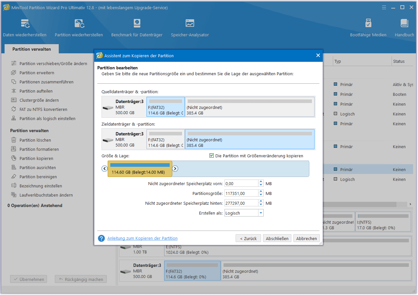Click the Partitionsgröße input field
418x295 pixels.
point(241,193)
